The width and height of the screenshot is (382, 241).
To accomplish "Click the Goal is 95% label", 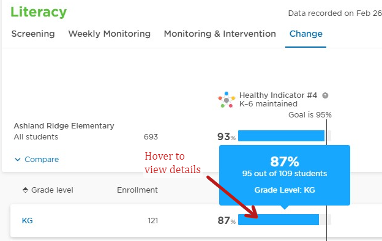I will pyautogui.click(x=310, y=114).
